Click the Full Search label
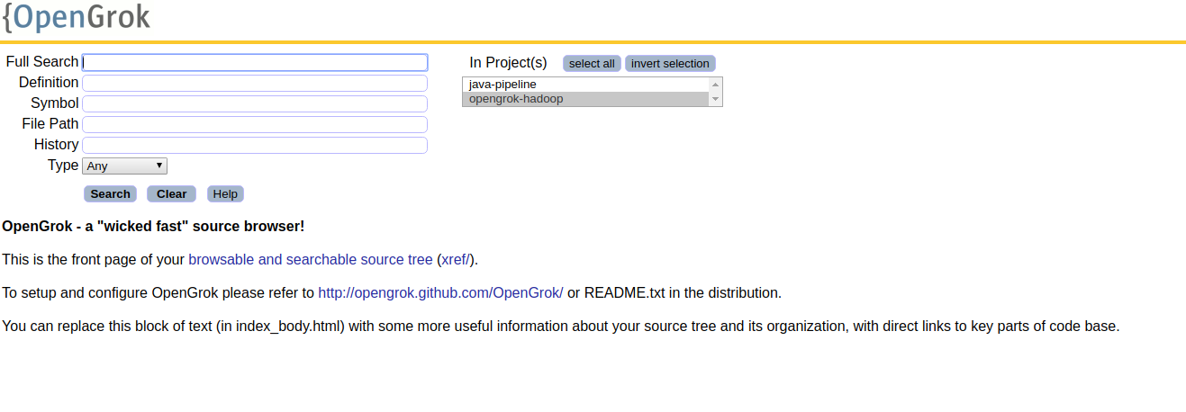 click(x=42, y=62)
